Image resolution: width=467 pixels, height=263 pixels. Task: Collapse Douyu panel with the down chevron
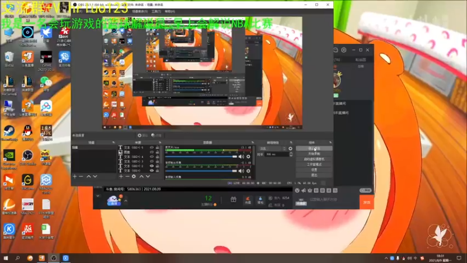[x=97, y=196]
